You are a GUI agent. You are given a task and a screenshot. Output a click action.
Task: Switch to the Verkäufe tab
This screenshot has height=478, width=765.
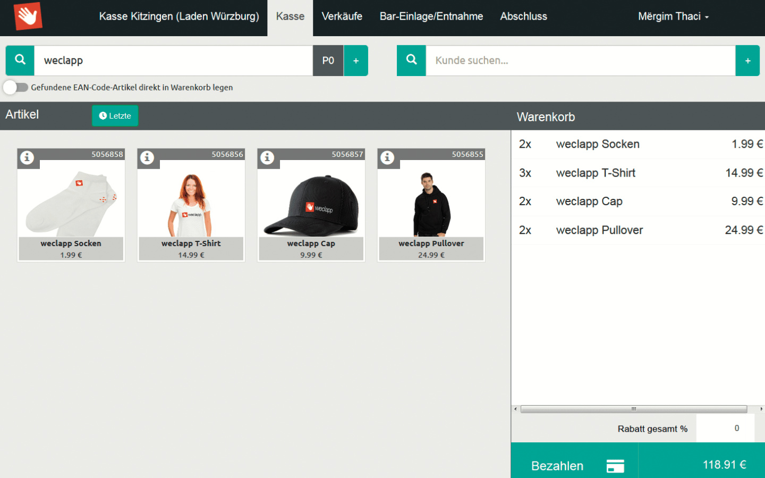(342, 16)
